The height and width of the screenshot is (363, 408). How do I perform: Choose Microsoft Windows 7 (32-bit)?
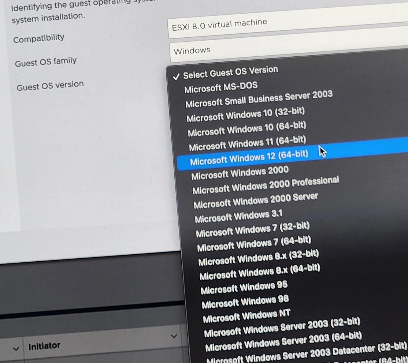coord(253,229)
